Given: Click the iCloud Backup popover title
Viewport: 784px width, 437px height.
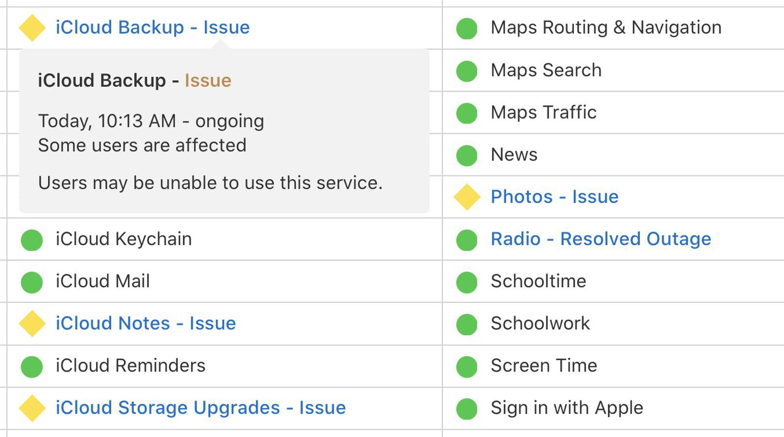Looking at the screenshot, I should click(134, 80).
